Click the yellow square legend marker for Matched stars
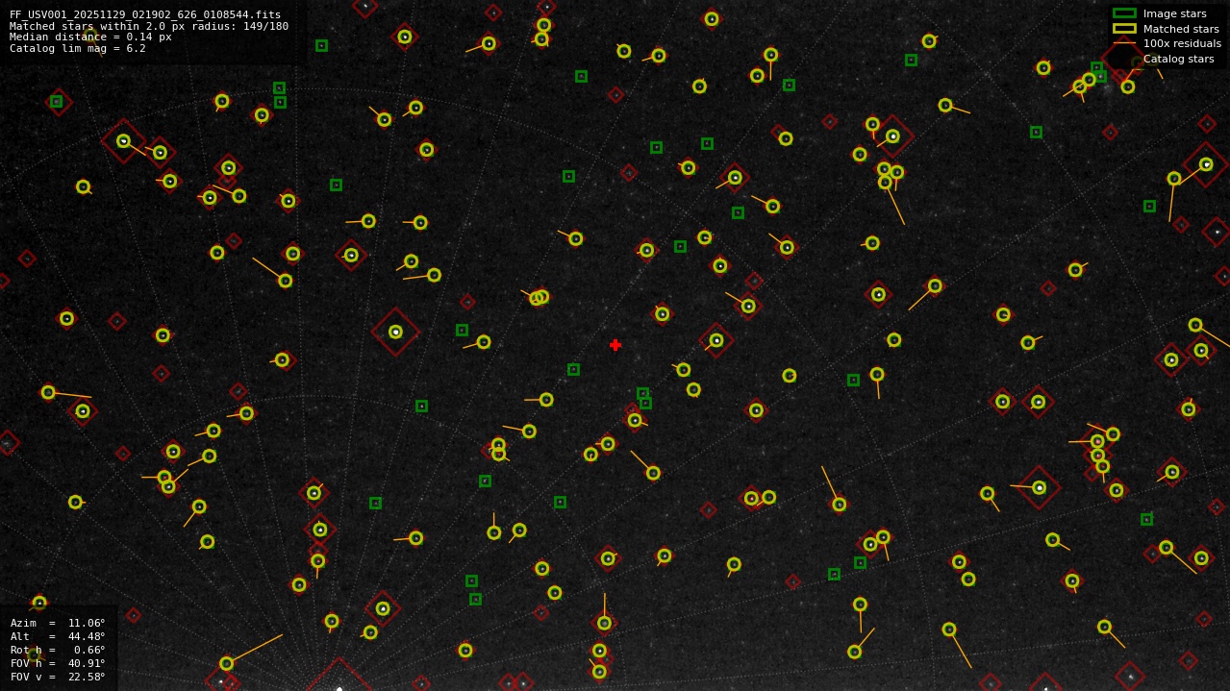The image size is (1230, 691). tap(1124, 29)
